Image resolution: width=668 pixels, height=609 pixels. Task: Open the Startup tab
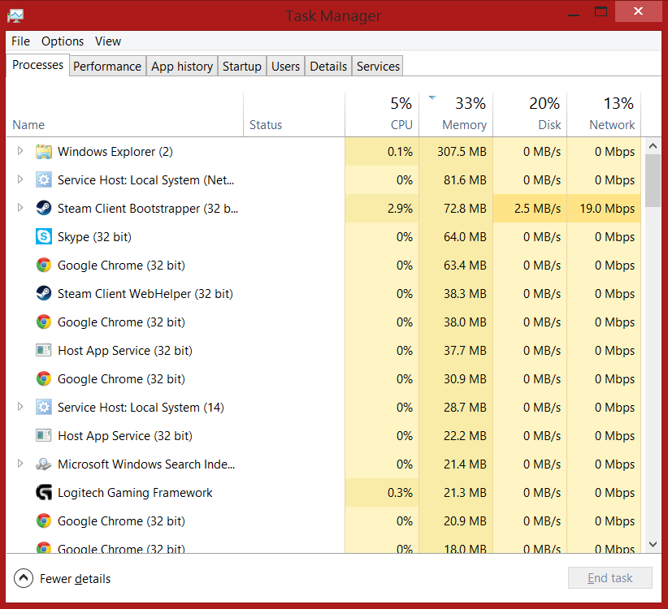(242, 67)
